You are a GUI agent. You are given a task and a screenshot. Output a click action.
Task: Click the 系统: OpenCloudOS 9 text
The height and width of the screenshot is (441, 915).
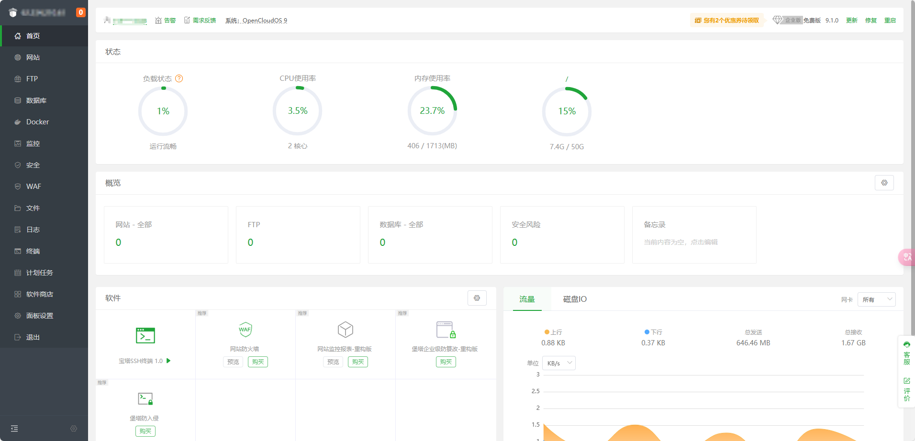pyautogui.click(x=256, y=21)
